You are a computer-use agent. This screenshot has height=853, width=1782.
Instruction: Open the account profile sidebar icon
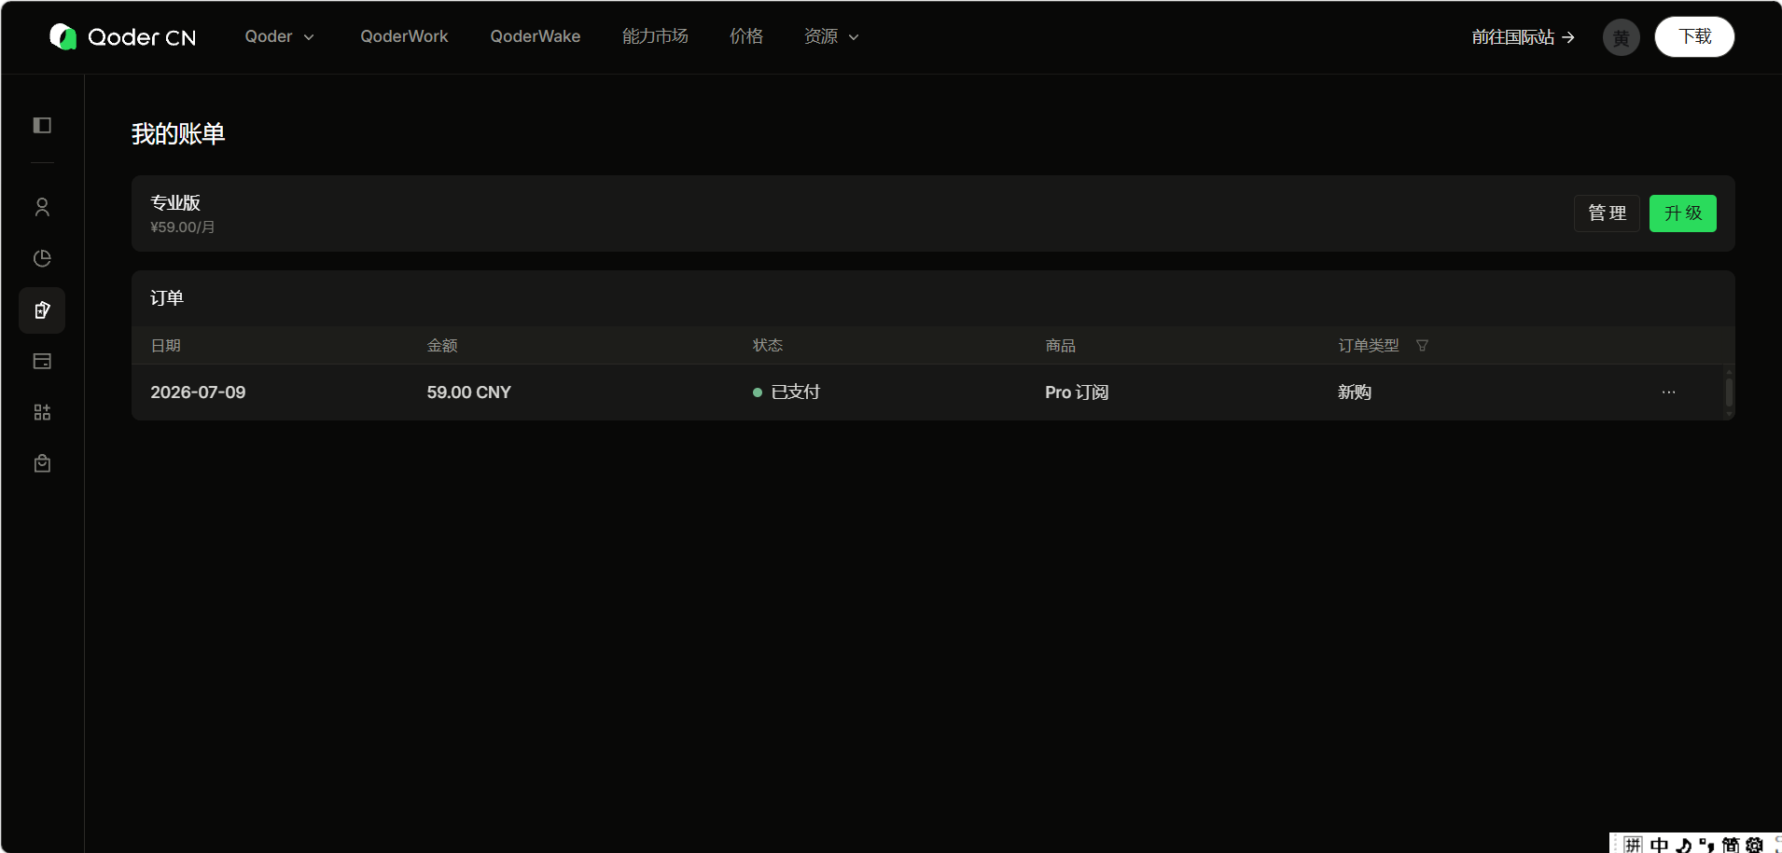pyautogui.click(x=42, y=207)
